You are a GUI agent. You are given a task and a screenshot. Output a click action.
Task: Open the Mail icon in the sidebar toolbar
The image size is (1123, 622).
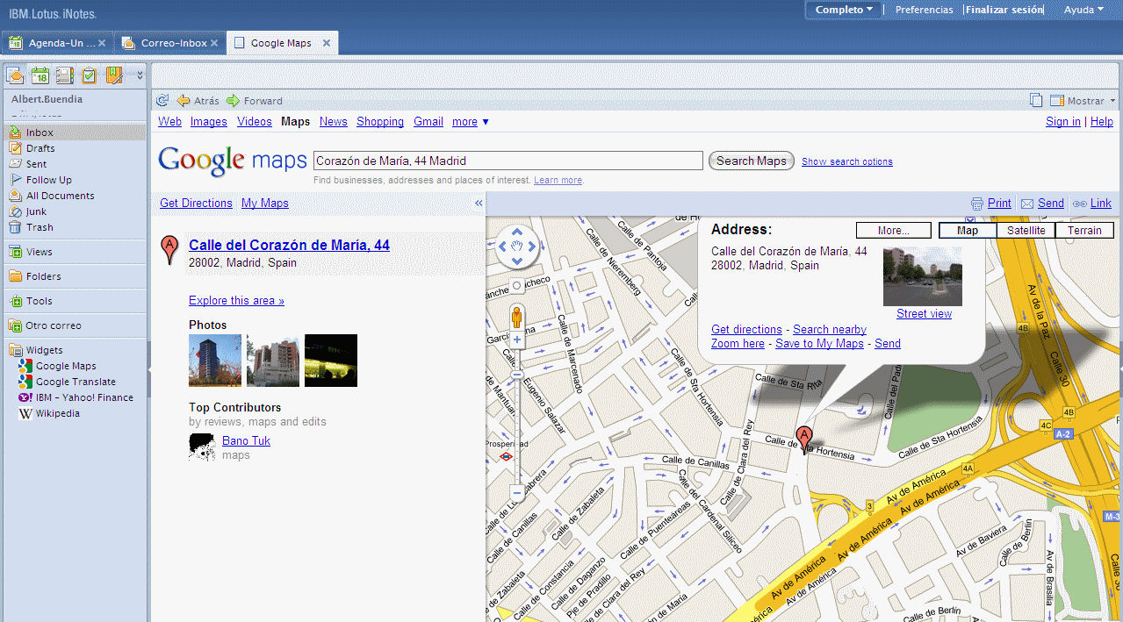coord(15,75)
